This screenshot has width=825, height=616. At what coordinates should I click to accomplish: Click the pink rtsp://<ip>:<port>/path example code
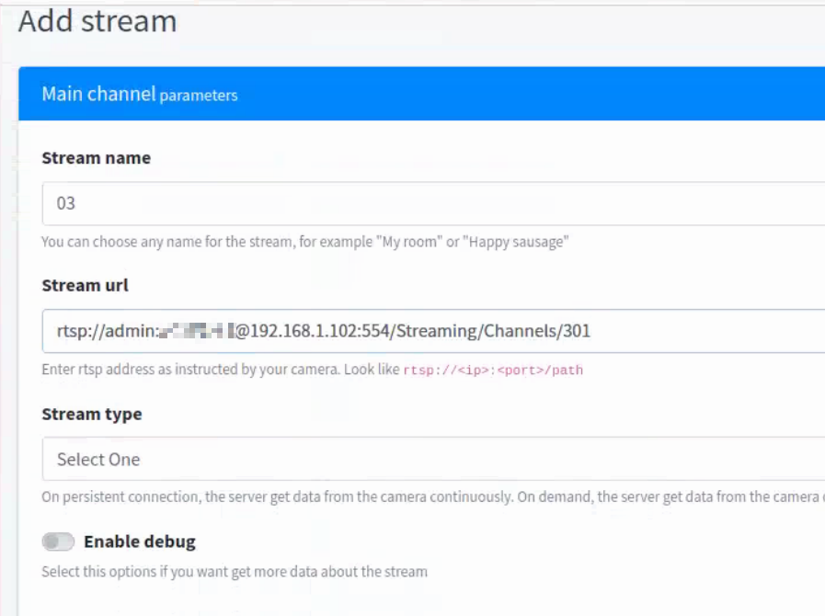click(493, 371)
